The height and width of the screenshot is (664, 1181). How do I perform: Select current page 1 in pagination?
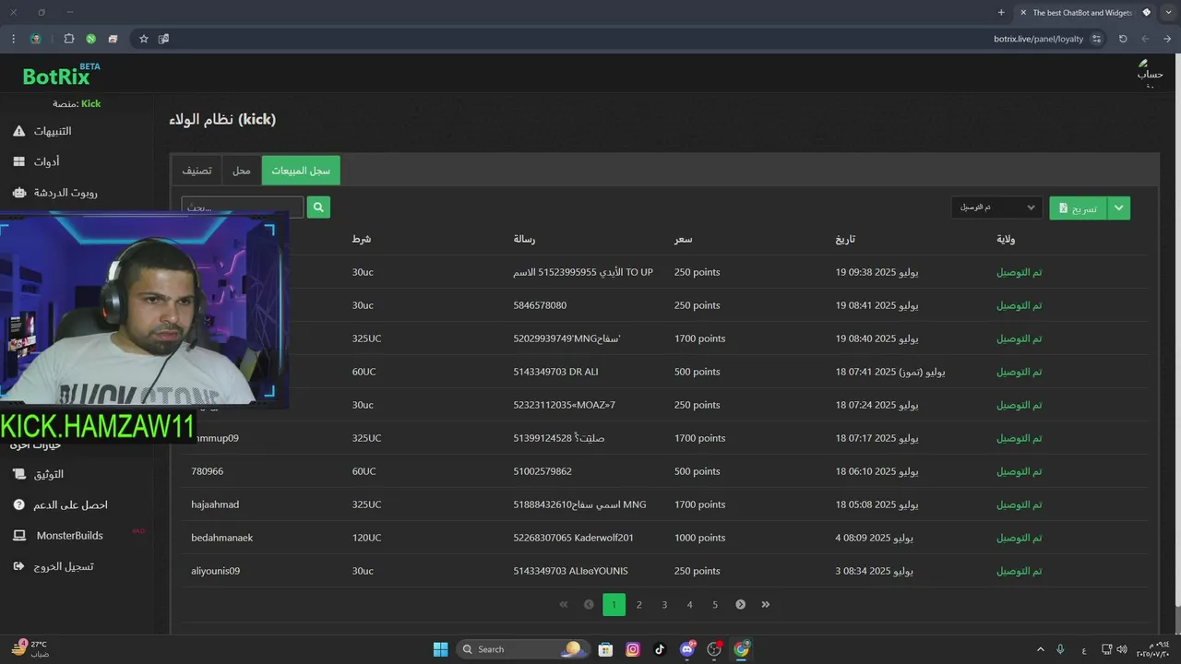click(614, 604)
